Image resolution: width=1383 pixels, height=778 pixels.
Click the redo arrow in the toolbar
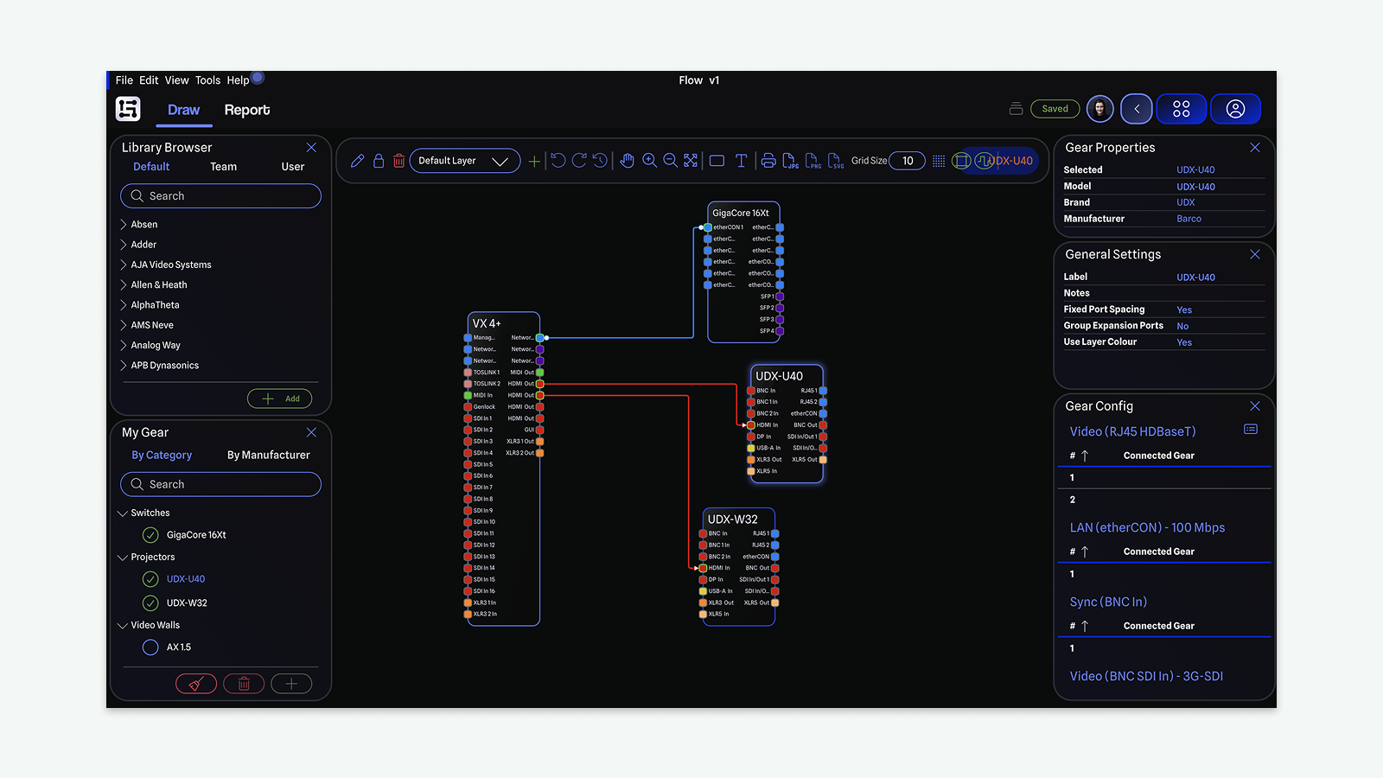click(x=579, y=160)
